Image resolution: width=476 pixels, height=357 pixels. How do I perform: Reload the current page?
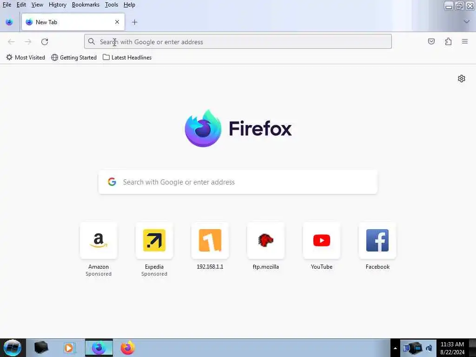tap(45, 41)
